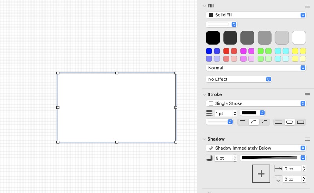The width and height of the screenshot is (314, 193).
Task: Collapse the Fill section chevron
Action: point(204,6)
